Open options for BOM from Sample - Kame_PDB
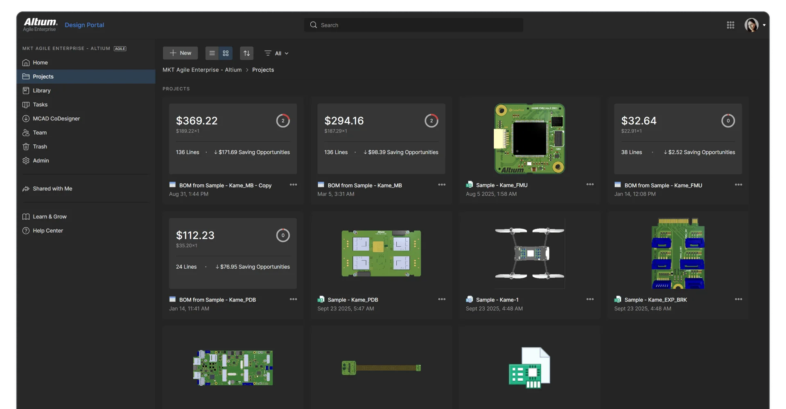The image size is (786, 409). pyautogui.click(x=294, y=299)
